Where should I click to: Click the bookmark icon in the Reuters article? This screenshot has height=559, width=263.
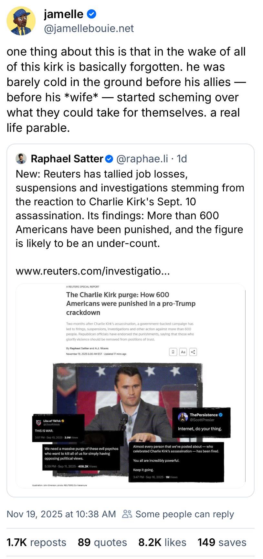tap(173, 352)
